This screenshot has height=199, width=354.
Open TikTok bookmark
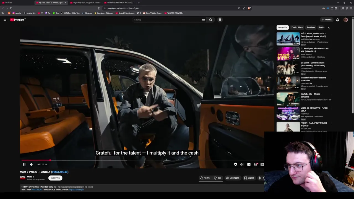coord(70,13)
